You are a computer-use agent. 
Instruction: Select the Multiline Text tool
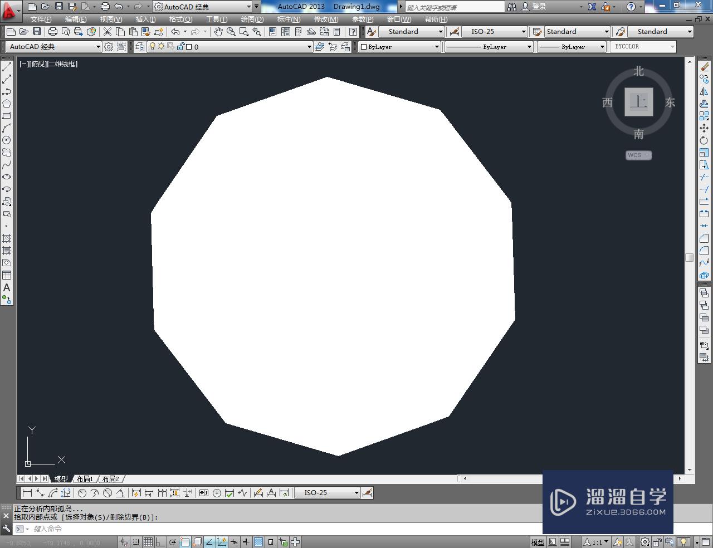coord(7,287)
